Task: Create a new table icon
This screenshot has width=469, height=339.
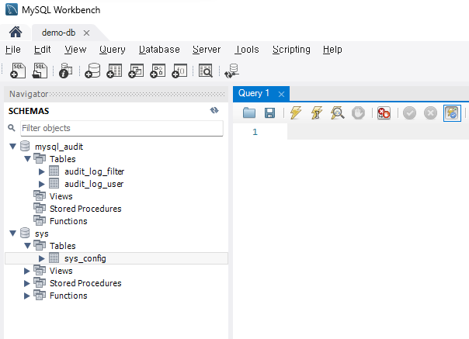Action: click(x=114, y=71)
